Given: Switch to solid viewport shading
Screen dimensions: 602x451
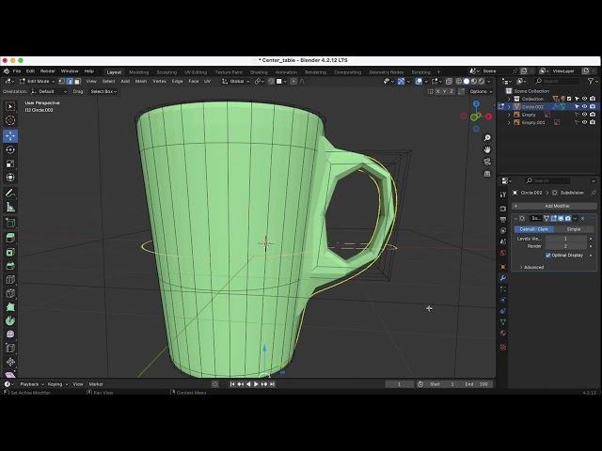Looking at the screenshot, I should [467, 82].
